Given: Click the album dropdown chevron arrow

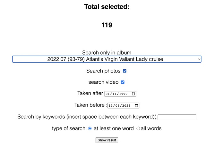Looking at the screenshot, I should (199, 59).
